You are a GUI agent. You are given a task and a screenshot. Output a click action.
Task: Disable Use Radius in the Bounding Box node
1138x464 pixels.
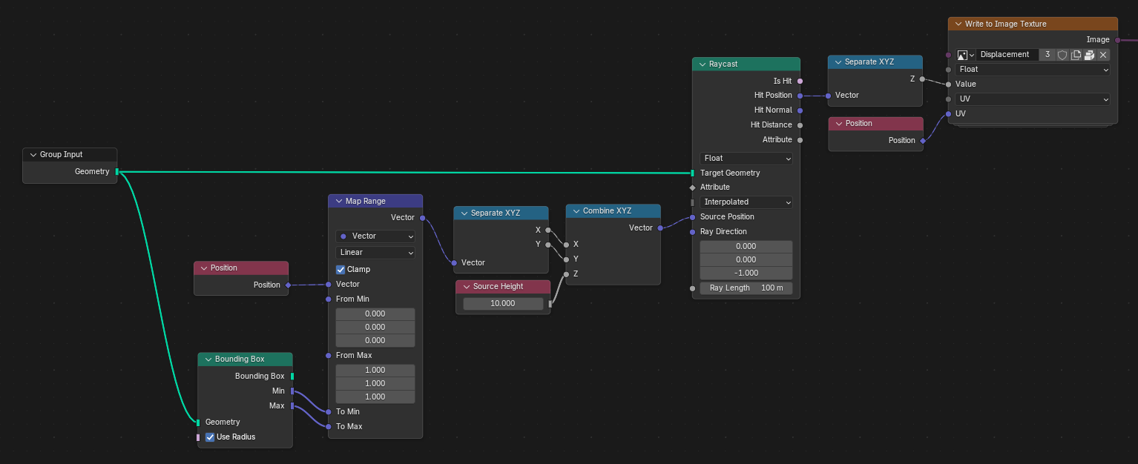[x=211, y=437]
